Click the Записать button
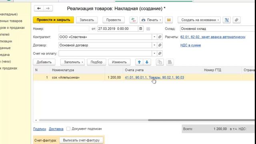Viewport: 256px width, 144px height. pos(87,20)
